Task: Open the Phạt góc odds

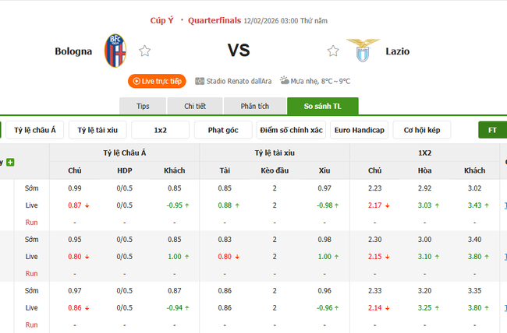Action: click(223, 130)
